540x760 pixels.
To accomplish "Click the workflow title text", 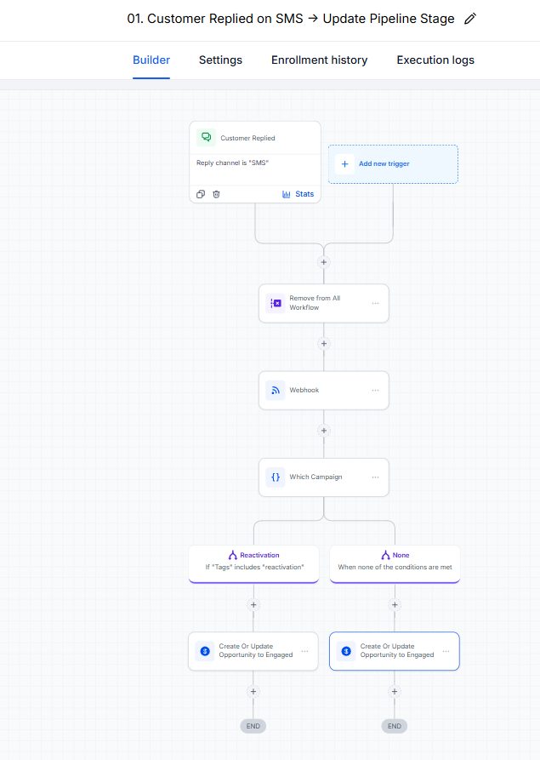I will click(291, 19).
